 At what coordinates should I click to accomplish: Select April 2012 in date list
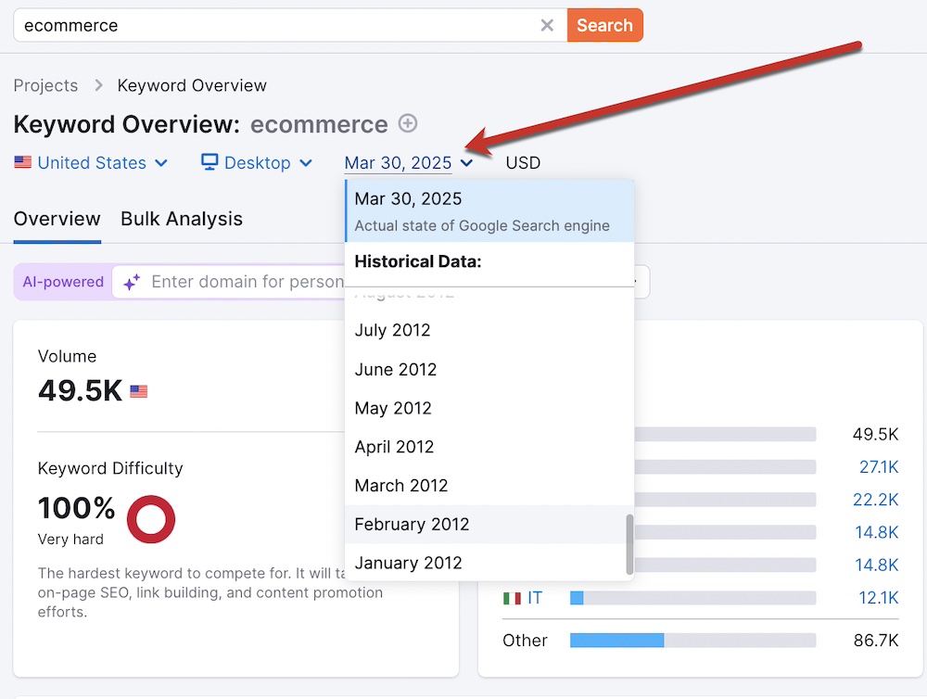[x=394, y=447]
